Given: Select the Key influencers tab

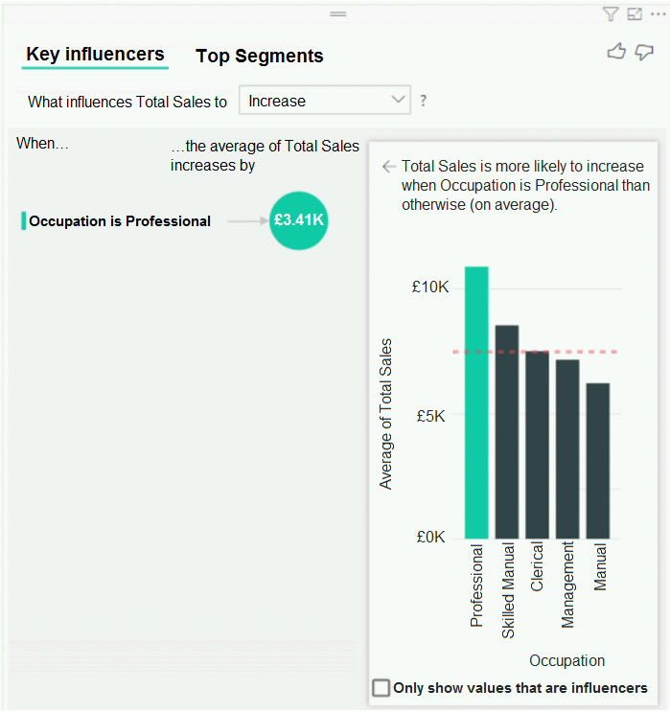Looking at the screenshot, I should [x=95, y=54].
